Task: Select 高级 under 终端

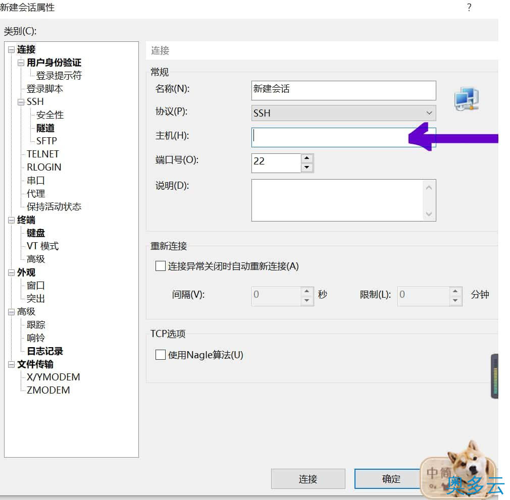Action: [36, 259]
